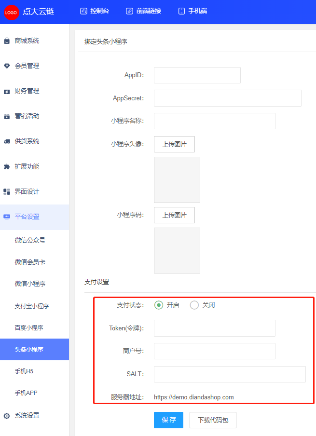
Task: Click the 小程序头像 image preview box
Action: pyautogui.click(x=177, y=179)
